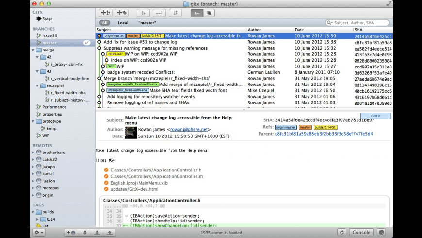The image size is (422, 238).
Task: Click the create branch toolbar button
Action: pos(106,13)
